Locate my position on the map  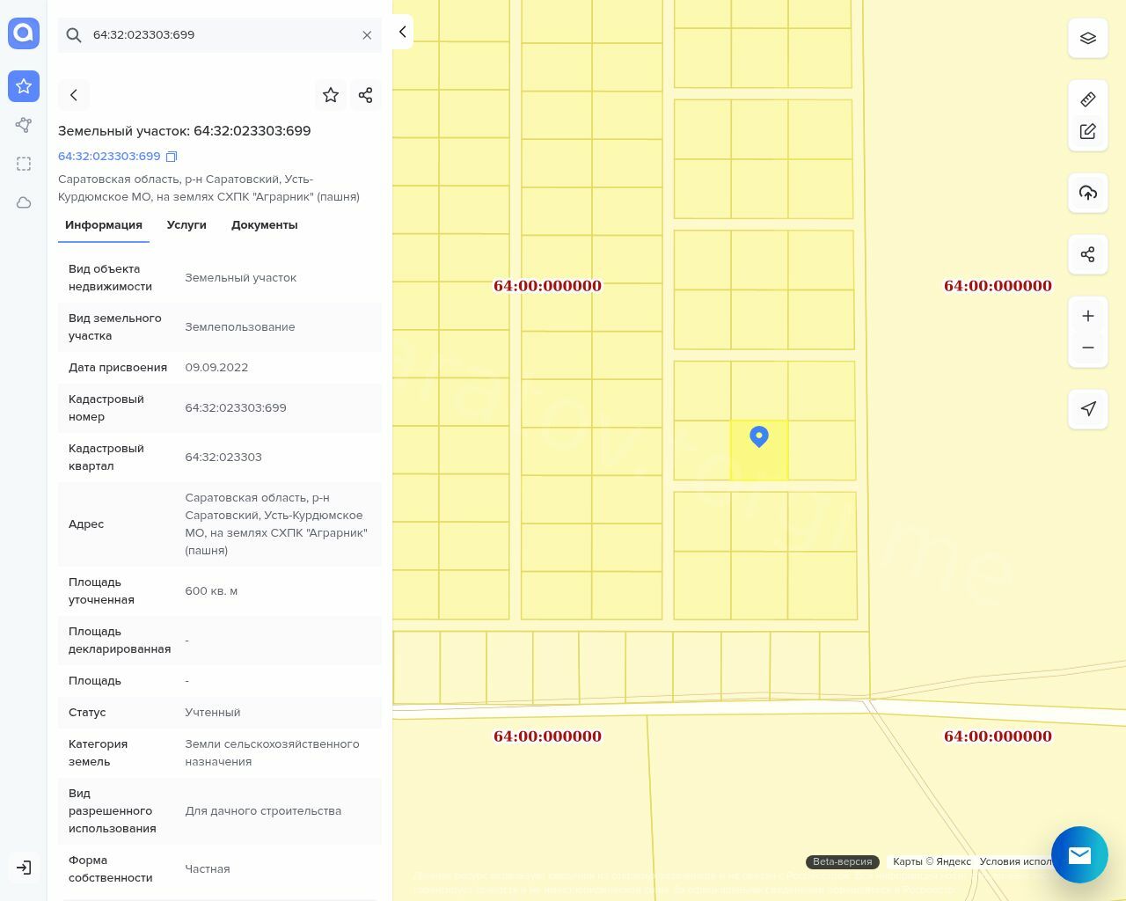click(1087, 409)
